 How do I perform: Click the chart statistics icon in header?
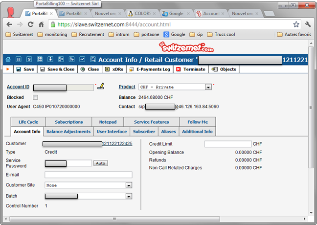[x=82, y=59]
